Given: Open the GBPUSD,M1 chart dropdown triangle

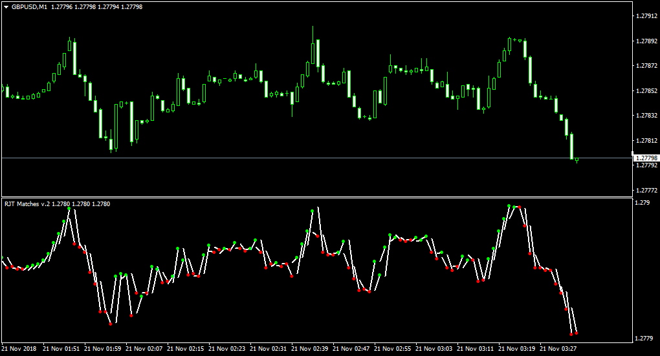Looking at the screenshot, I should [6, 7].
